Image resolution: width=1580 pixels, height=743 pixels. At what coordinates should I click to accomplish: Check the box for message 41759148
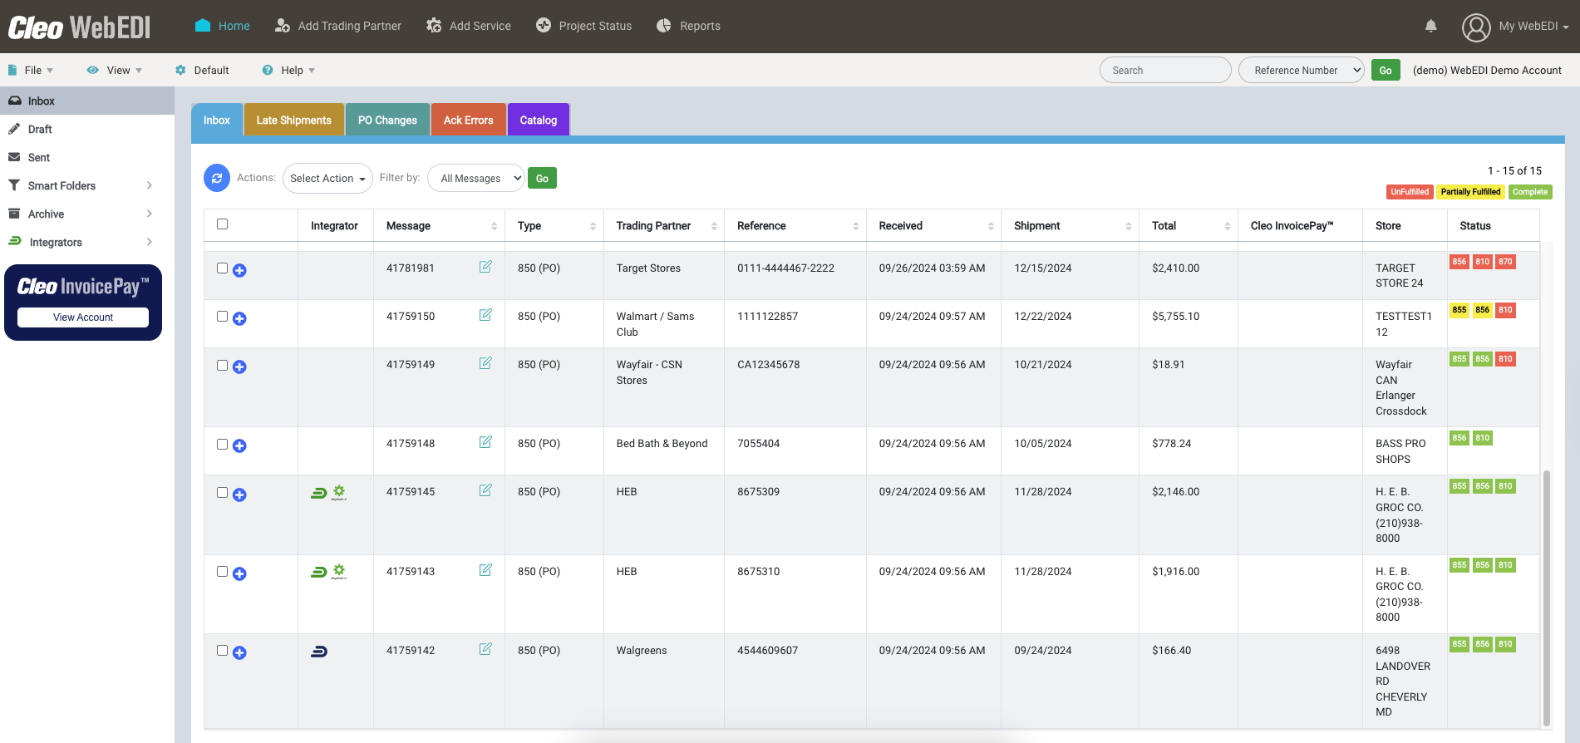coord(222,444)
